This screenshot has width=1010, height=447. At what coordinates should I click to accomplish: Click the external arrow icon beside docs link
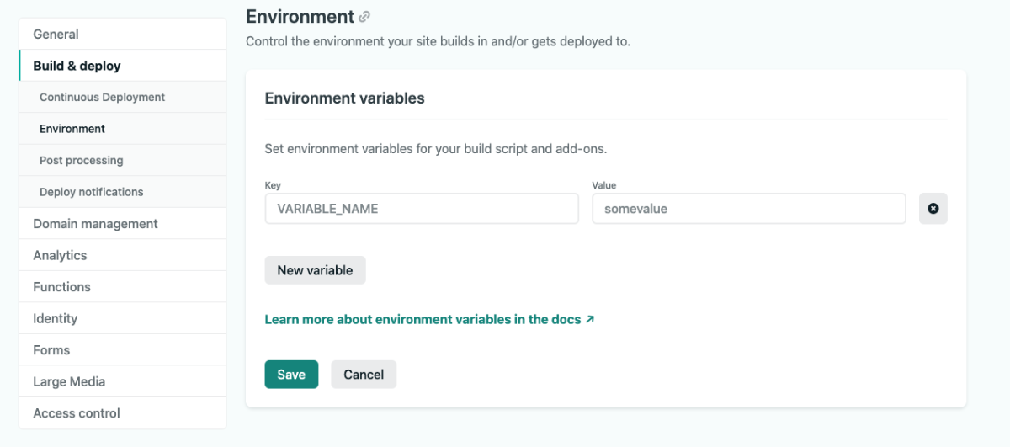(x=590, y=320)
